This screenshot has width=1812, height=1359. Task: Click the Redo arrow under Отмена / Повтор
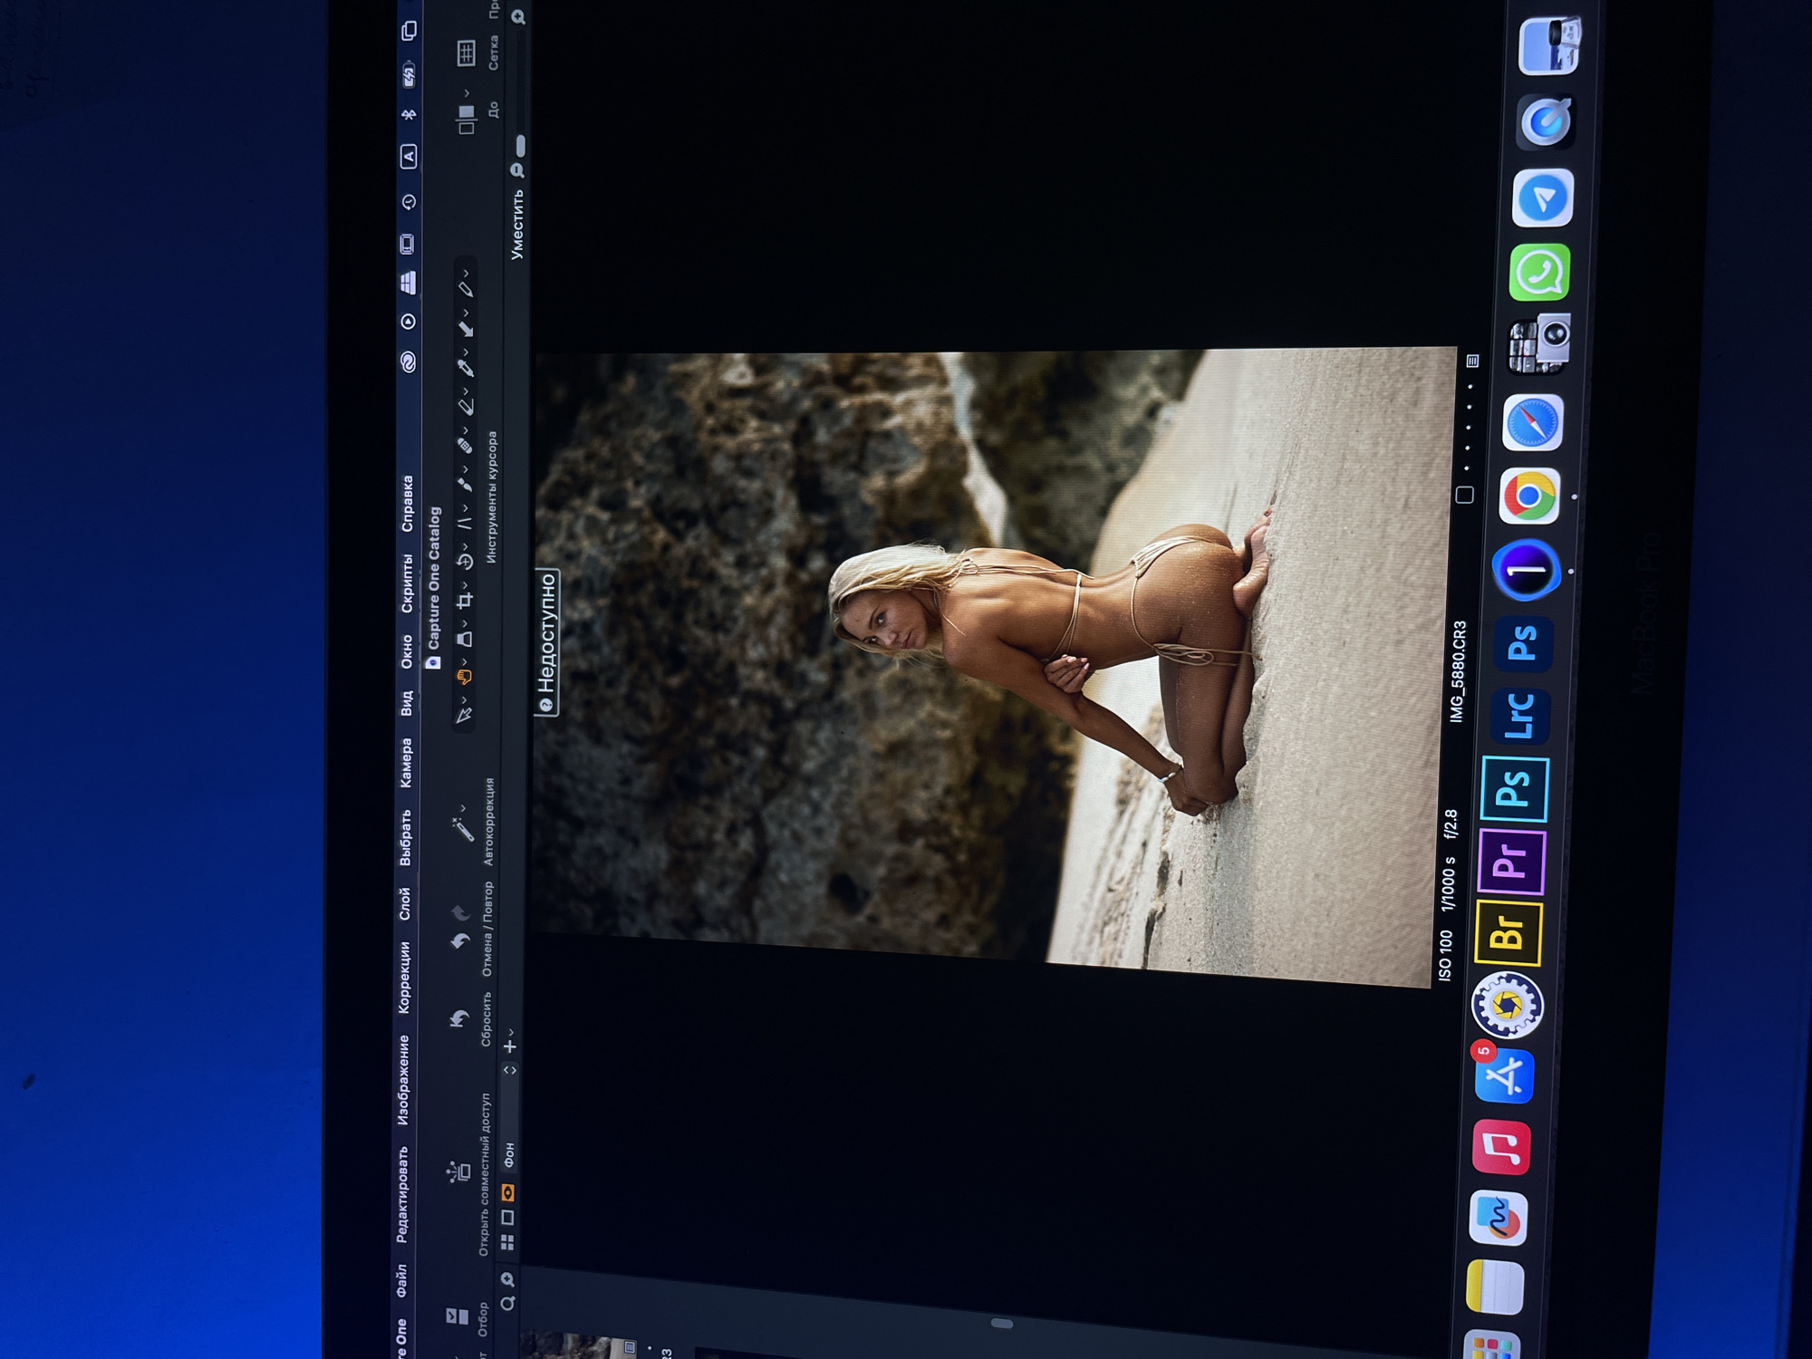tap(460, 912)
